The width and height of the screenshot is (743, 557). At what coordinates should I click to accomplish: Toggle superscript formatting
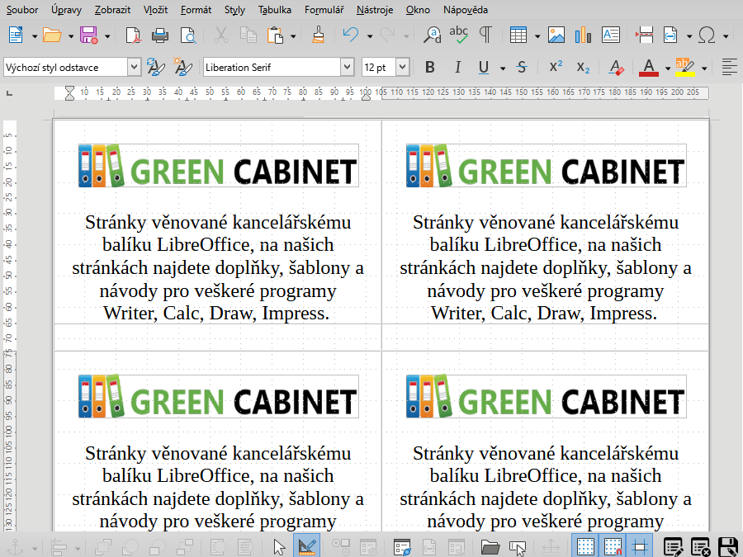[x=556, y=68]
